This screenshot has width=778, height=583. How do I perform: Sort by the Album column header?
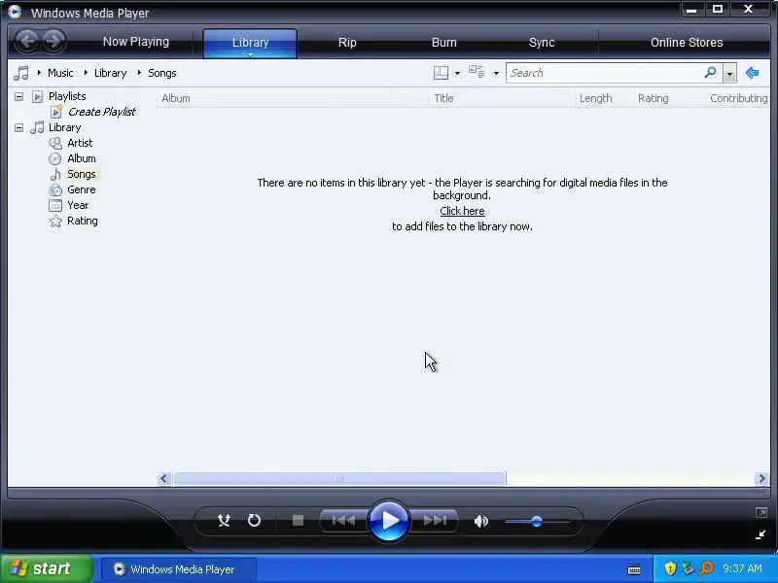(x=274, y=98)
